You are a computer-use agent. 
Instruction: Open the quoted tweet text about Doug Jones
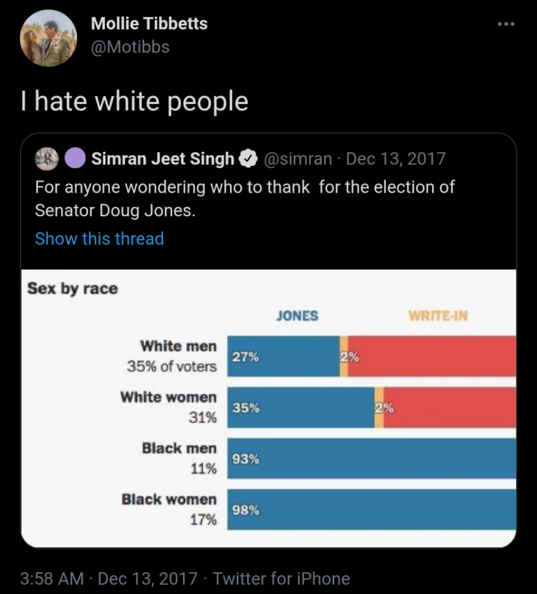point(245,199)
